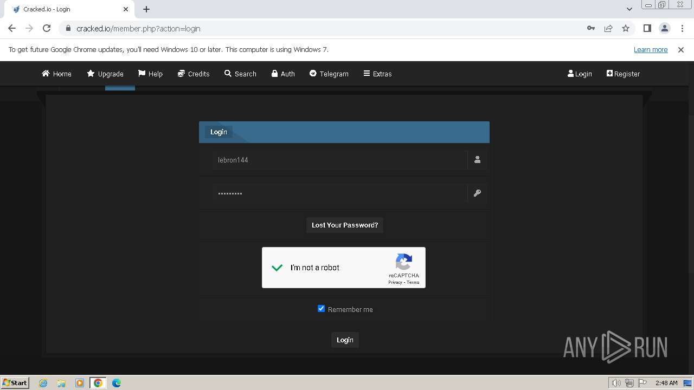Focus the password field

tap(339, 193)
